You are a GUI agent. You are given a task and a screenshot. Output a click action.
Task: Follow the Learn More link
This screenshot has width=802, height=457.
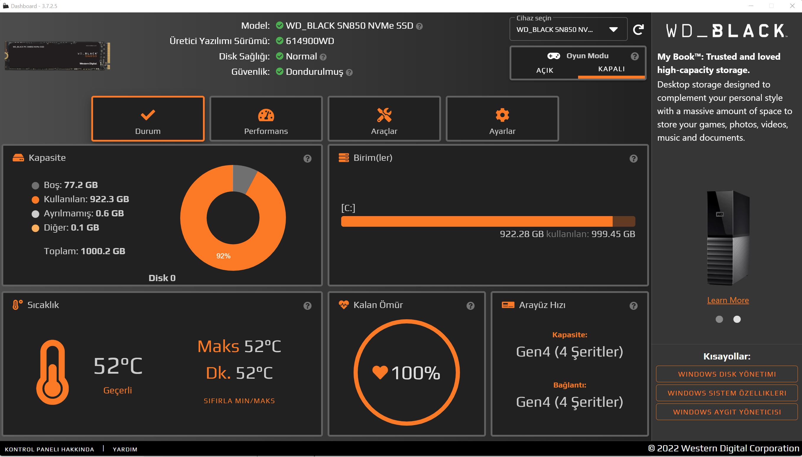pos(728,300)
